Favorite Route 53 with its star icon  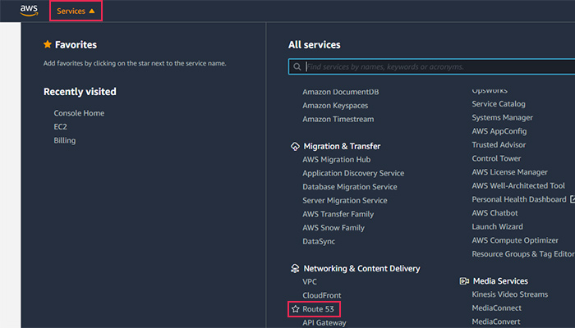coord(296,309)
